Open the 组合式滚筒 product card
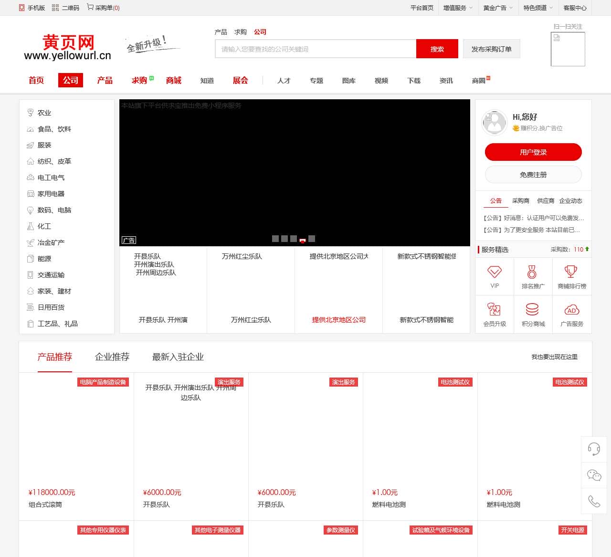Viewport: 611px width, 557px height. (76, 446)
